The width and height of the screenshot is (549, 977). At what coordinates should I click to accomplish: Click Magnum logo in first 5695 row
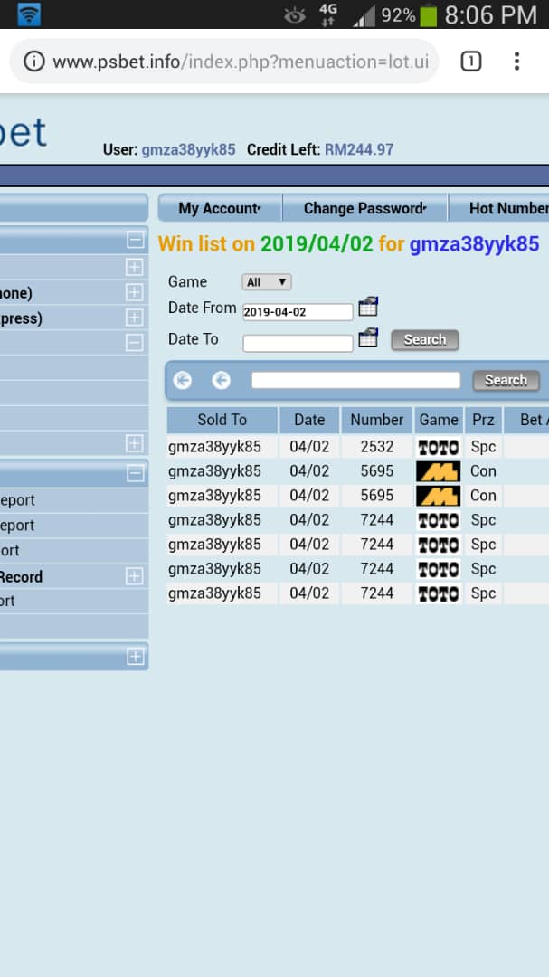coord(438,471)
